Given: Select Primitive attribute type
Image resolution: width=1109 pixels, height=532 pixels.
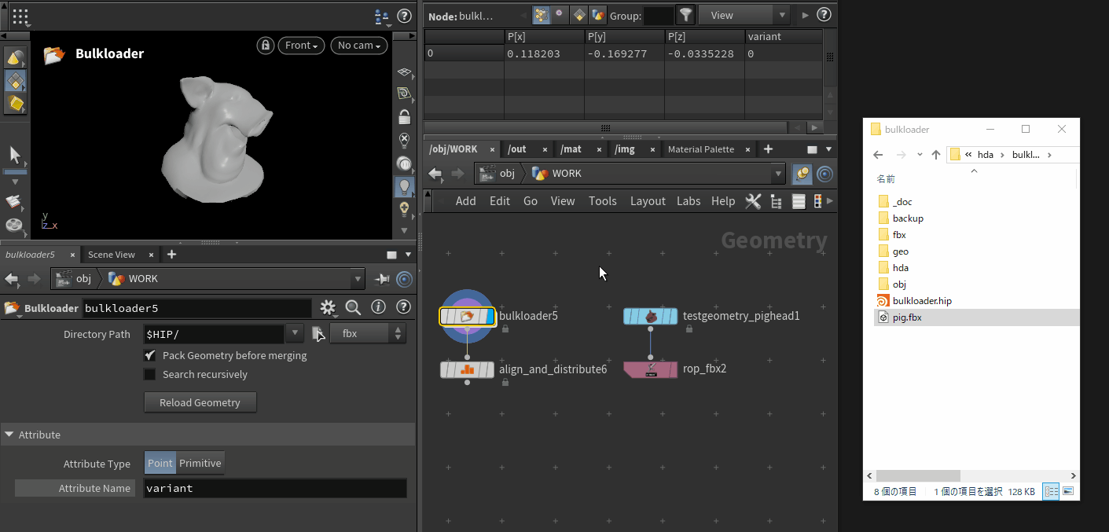Looking at the screenshot, I should (200, 464).
